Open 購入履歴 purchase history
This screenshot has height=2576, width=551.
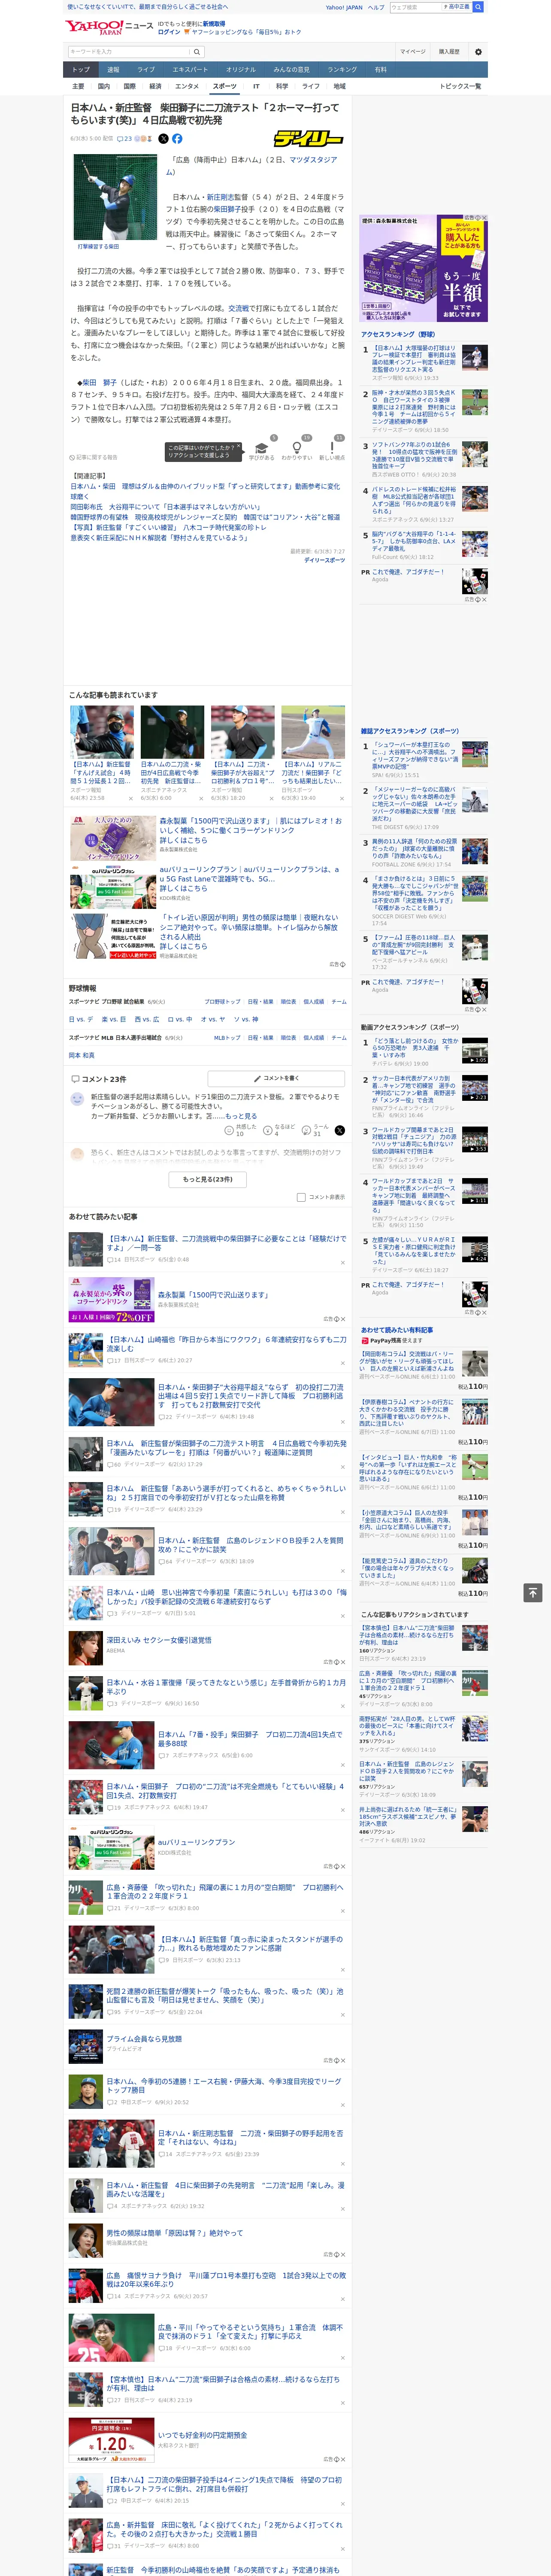point(449,52)
